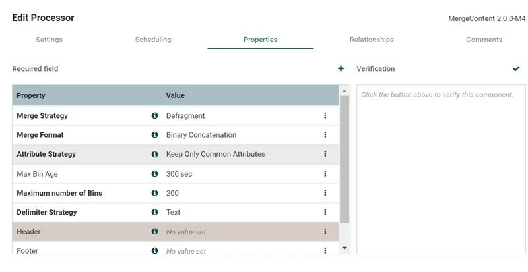Screen dimensions: 528x272
Task: Click Footer's No value set cell
Action: 186,251
